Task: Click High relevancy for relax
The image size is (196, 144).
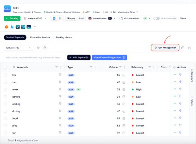Action: click(139, 89)
